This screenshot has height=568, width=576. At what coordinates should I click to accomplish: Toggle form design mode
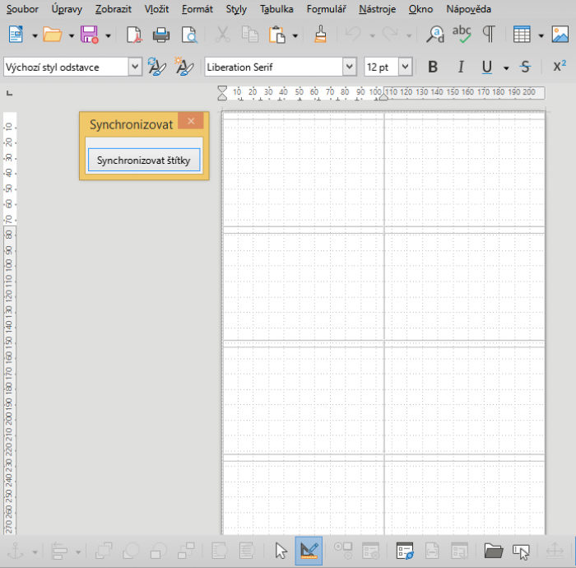[309, 551]
